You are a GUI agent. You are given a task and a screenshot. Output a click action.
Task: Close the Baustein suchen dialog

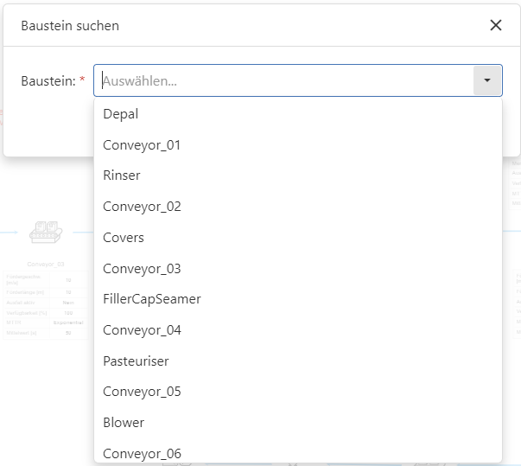496,25
